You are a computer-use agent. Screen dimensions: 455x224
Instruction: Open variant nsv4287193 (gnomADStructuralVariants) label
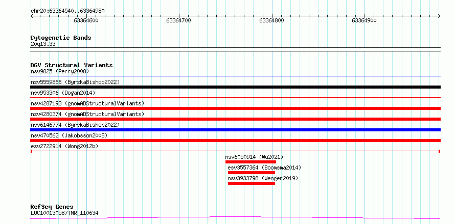pos(87,103)
